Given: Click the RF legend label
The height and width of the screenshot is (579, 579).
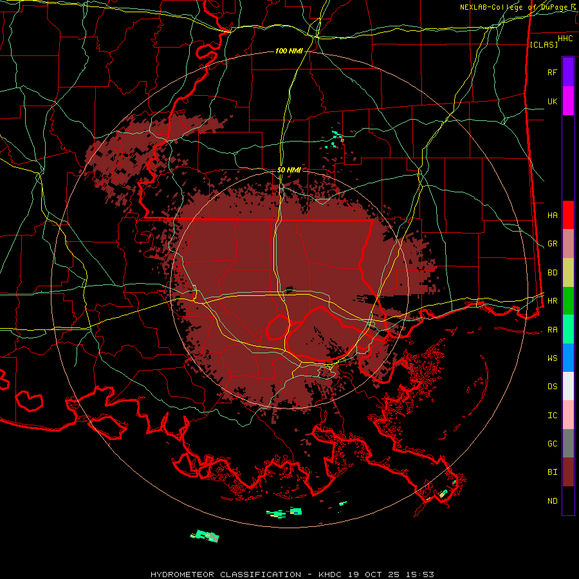Looking at the screenshot, I should 553,72.
